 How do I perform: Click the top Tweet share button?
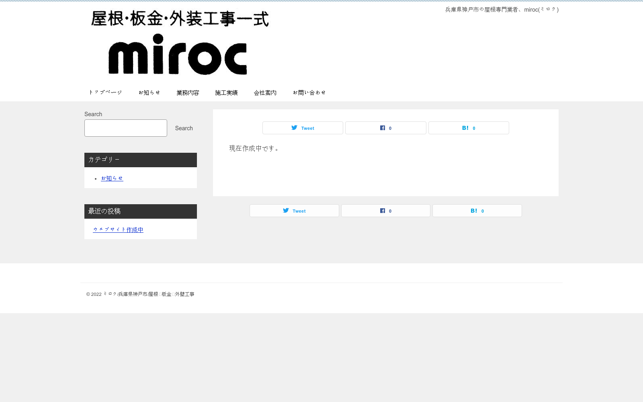(303, 128)
